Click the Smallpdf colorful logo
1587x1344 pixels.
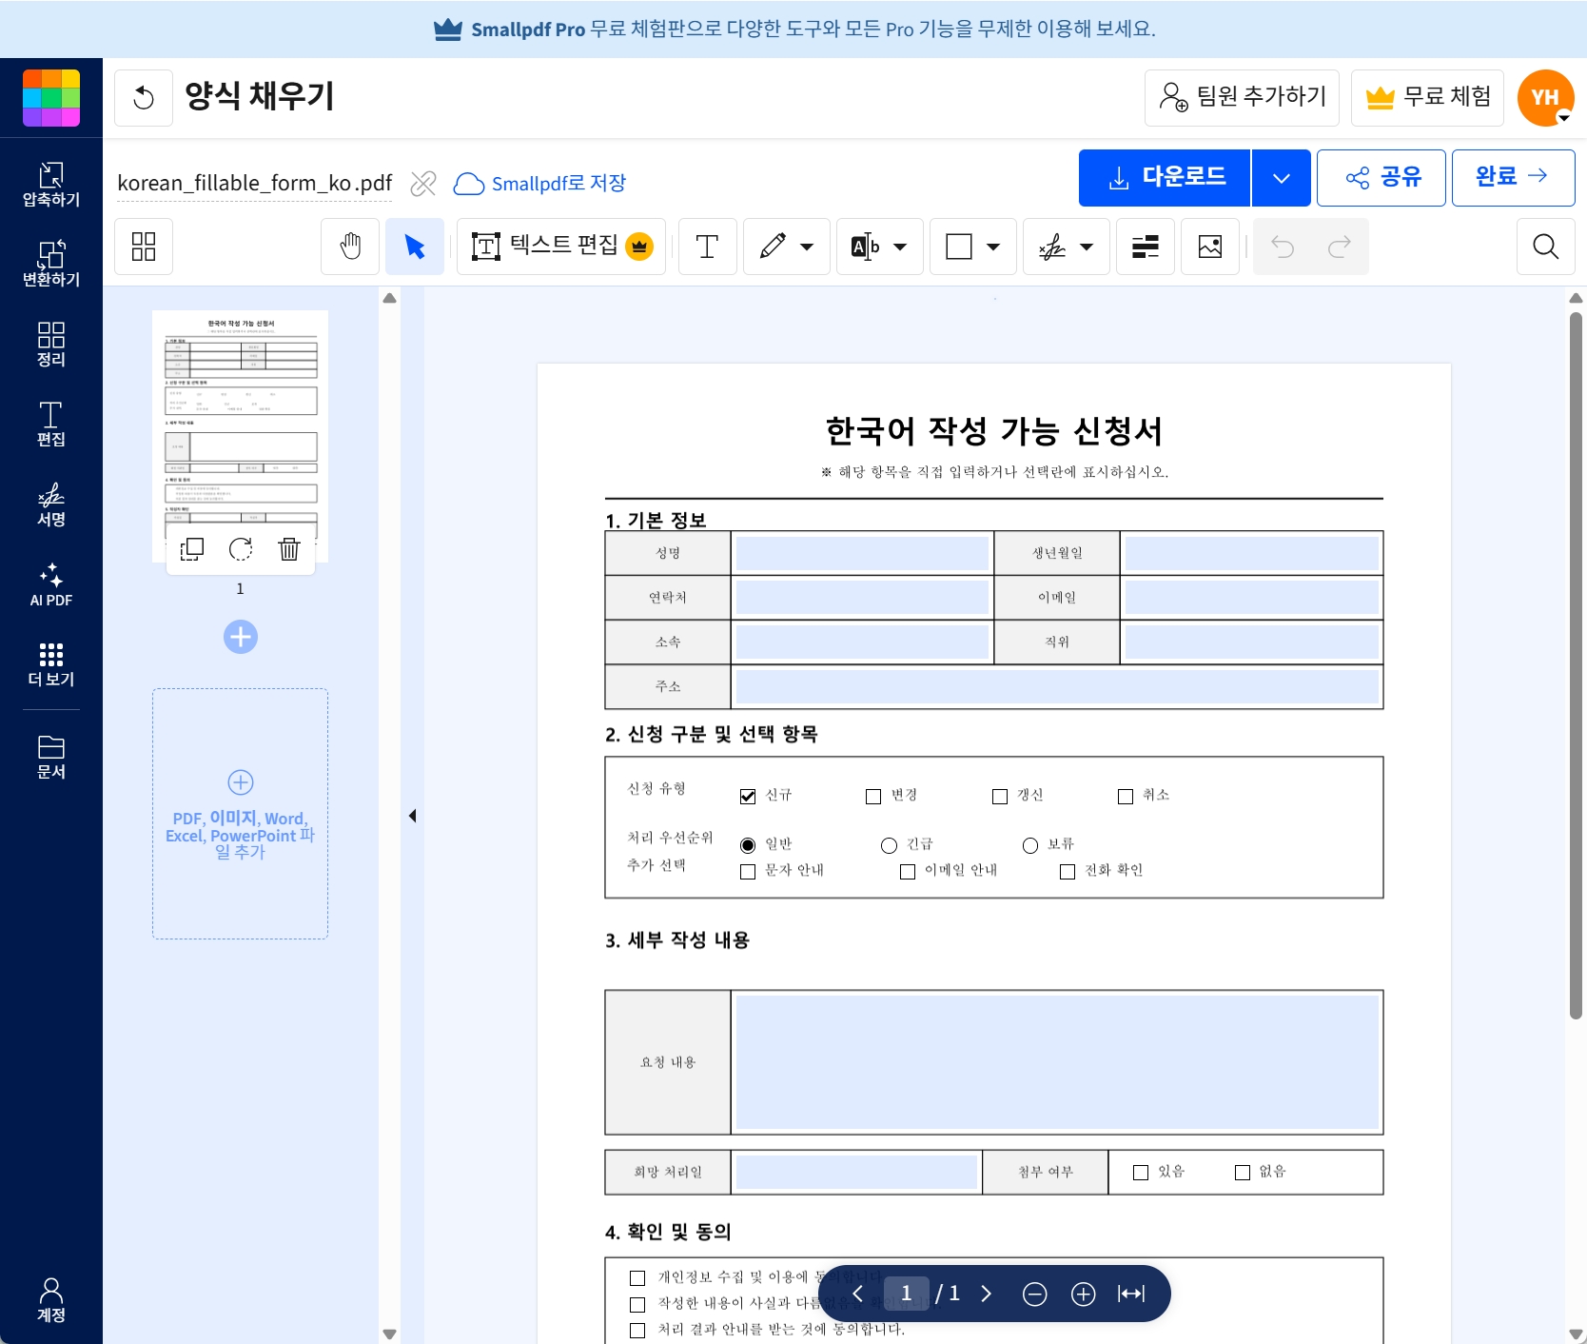pyautogui.click(x=51, y=97)
